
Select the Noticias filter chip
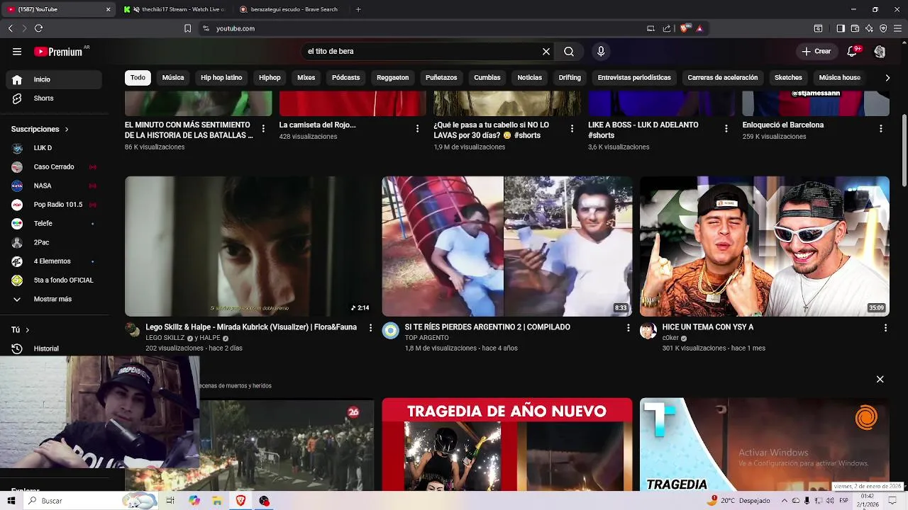530,78
